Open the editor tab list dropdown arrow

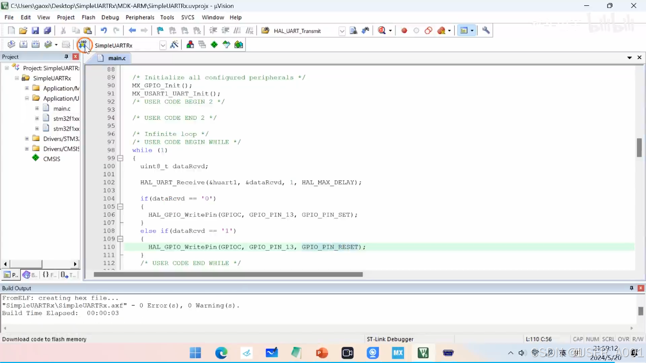[x=629, y=57]
